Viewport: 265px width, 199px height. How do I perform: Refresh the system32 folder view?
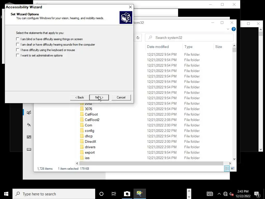click(x=138, y=38)
